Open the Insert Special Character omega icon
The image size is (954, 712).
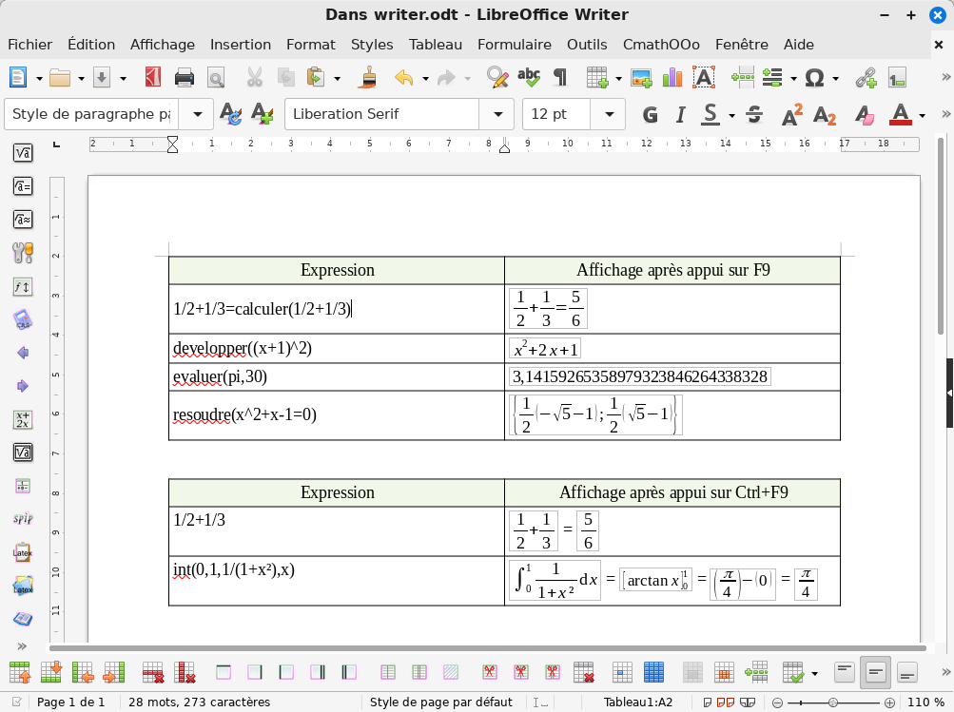point(814,78)
